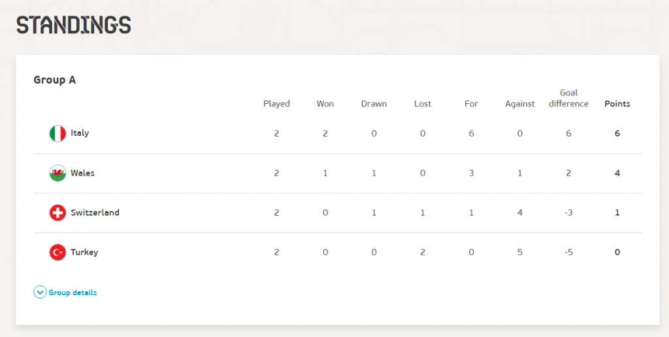Click the Goal difference column header

point(569,98)
